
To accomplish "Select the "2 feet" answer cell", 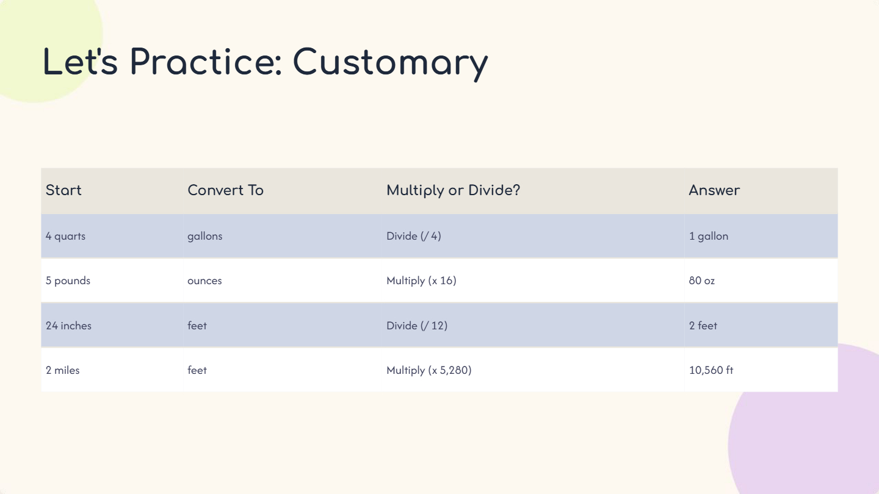I will point(703,326).
